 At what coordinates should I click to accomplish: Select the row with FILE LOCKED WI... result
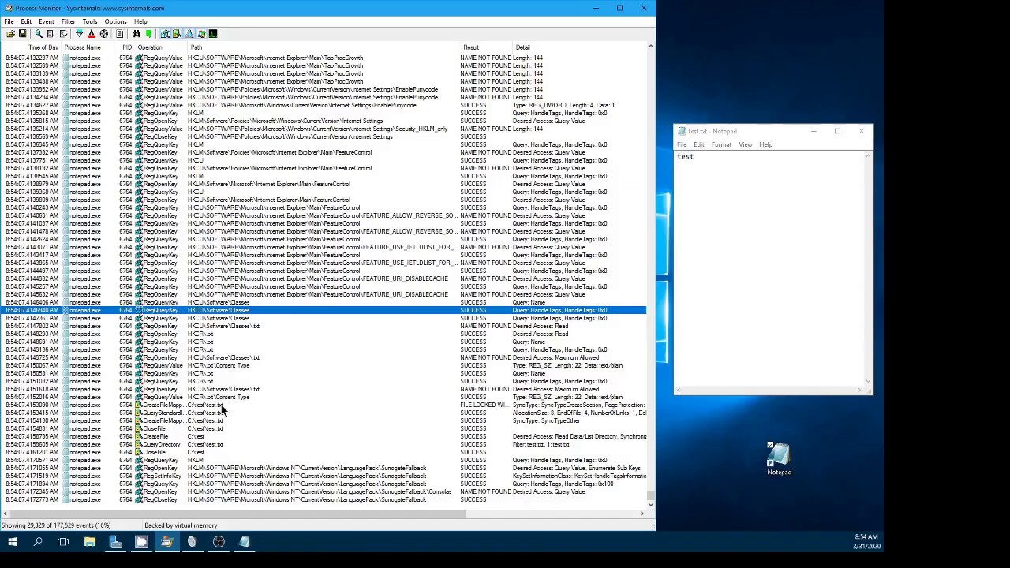point(324,405)
